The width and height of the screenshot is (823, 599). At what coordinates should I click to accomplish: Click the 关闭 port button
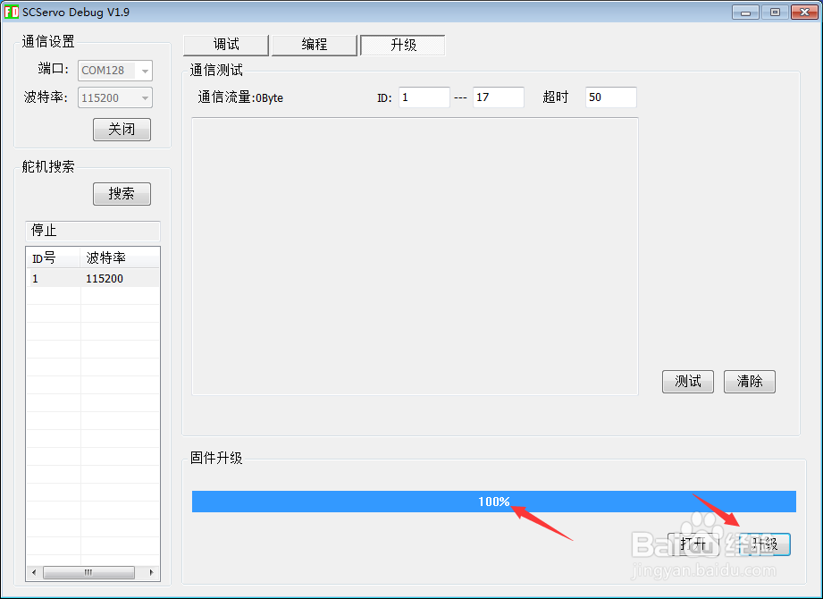(122, 129)
